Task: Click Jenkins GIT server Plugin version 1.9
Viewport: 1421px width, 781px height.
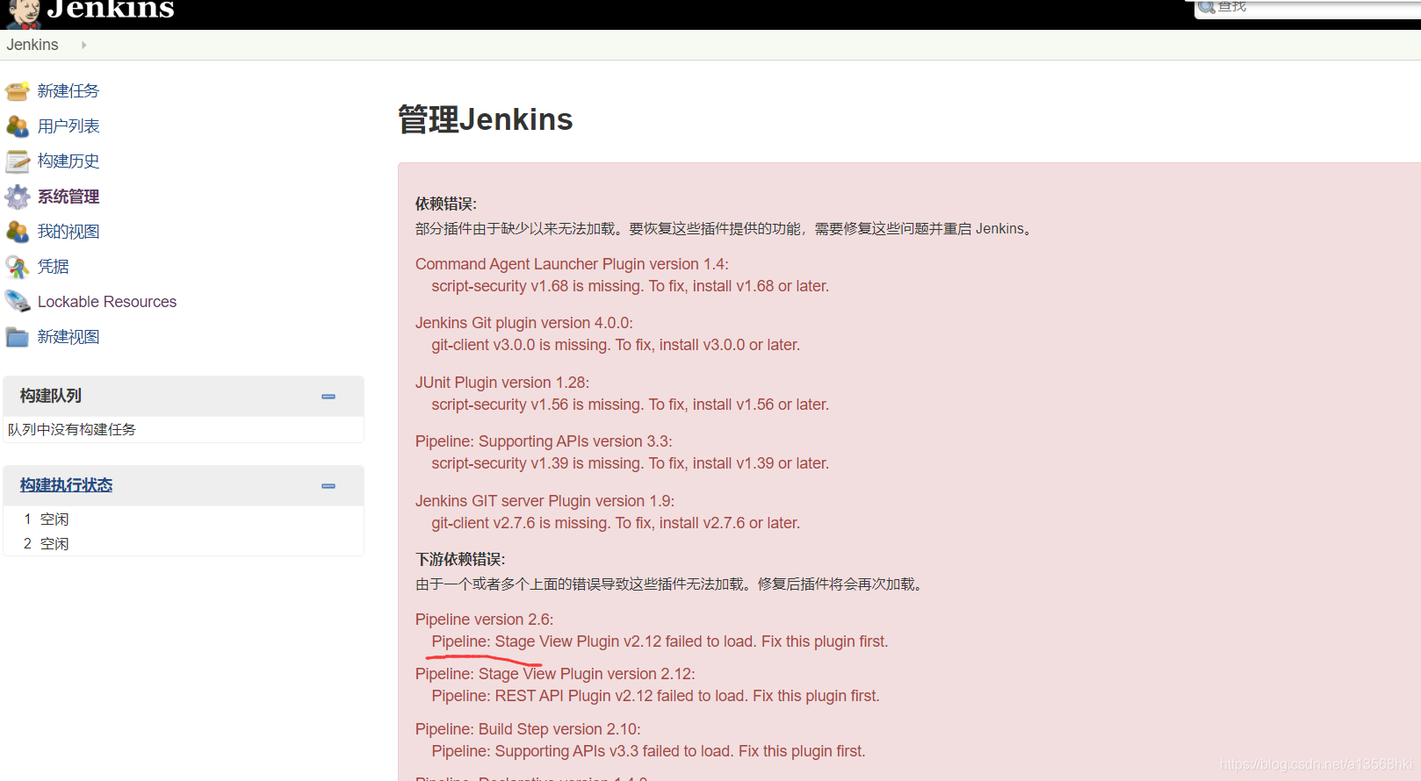Action: [x=545, y=501]
